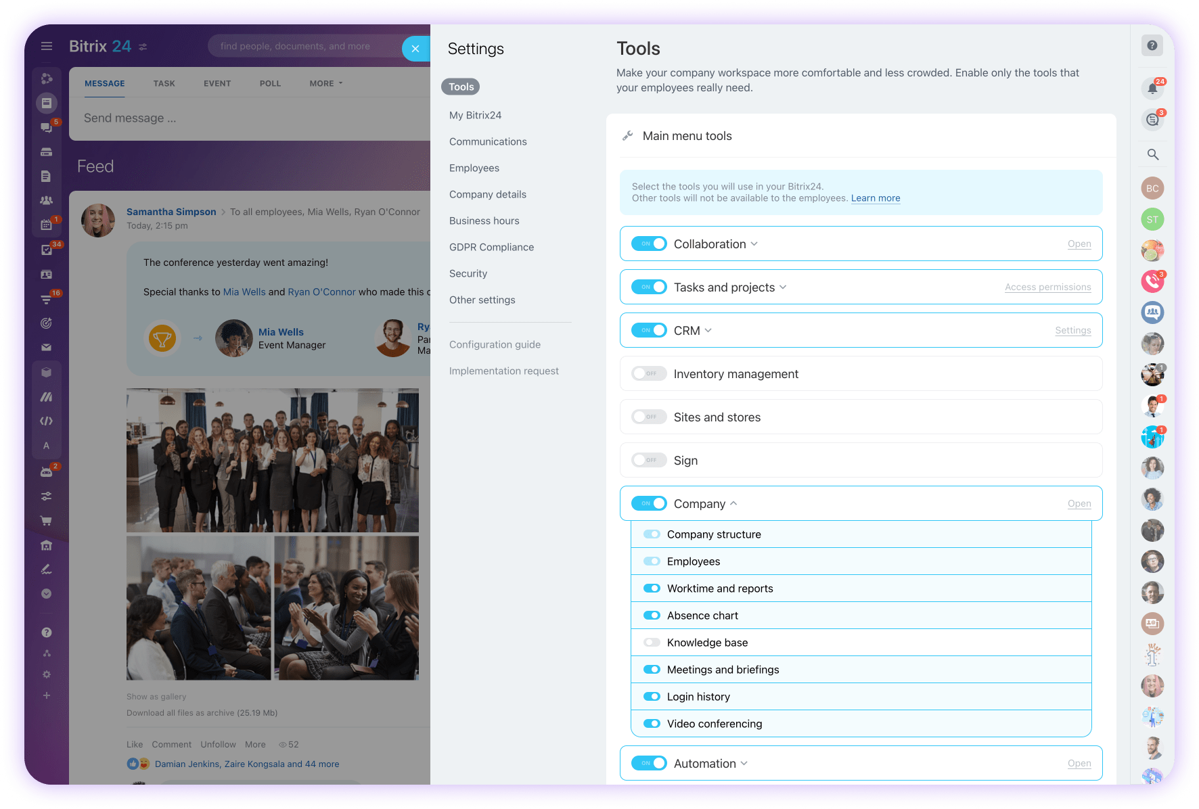Enable the Sites and stores toggle
This screenshot has height=809, width=1199.
(x=649, y=417)
